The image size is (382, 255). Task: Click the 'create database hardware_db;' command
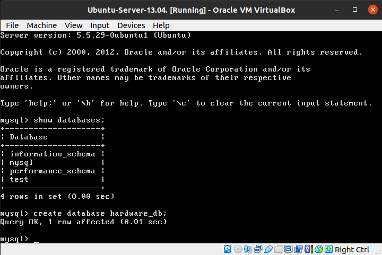point(100,214)
